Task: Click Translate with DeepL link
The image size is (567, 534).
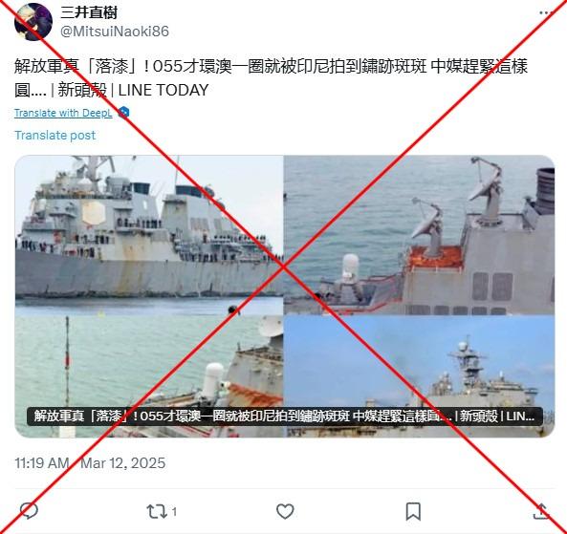Action: tap(63, 113)
